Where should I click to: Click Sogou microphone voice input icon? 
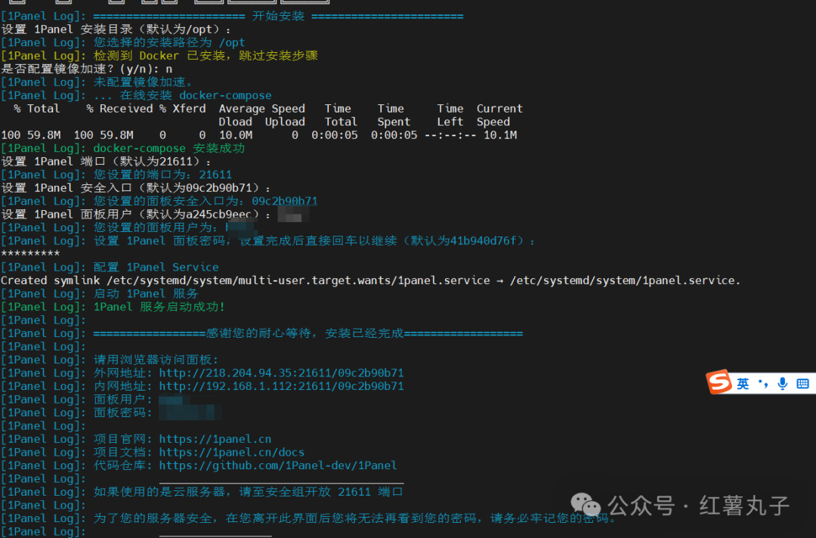click(782, 383)
